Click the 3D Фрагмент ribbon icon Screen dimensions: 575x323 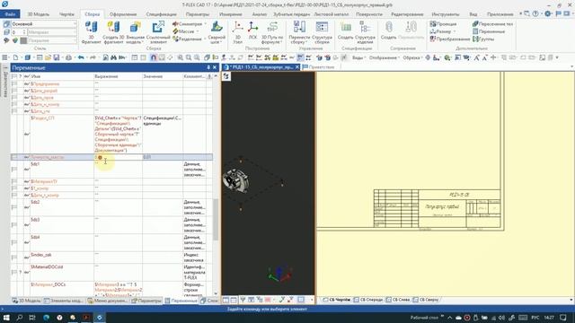(91, 32)
